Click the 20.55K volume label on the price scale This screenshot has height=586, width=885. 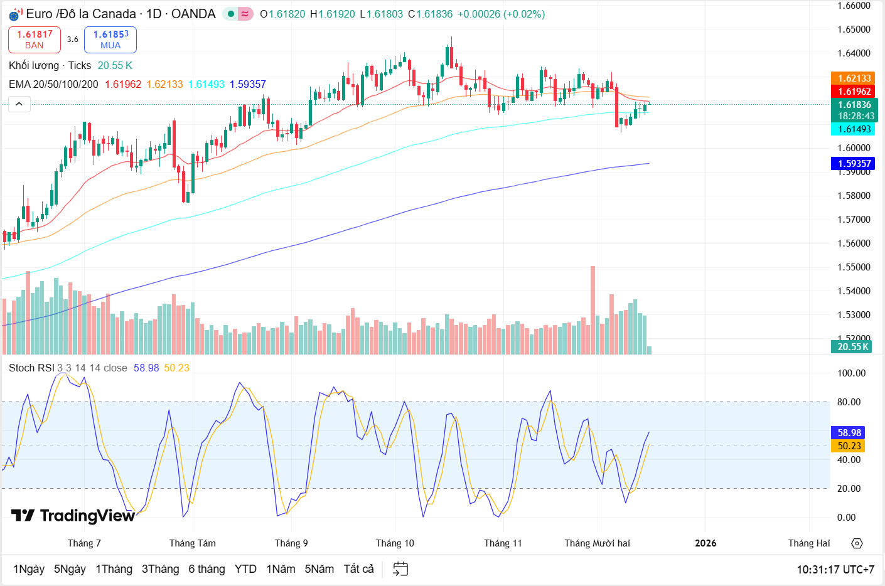click(x=852, y=347)
